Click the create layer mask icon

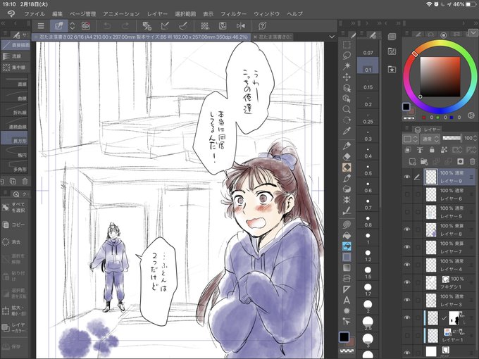tap(461, 161)
